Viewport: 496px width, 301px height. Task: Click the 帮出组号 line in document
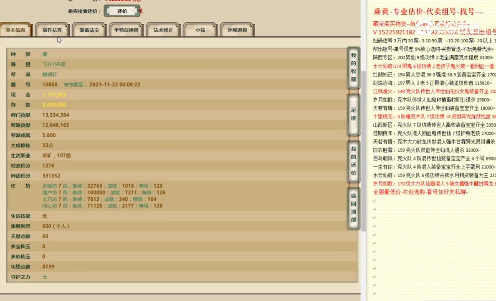[433, 49]
